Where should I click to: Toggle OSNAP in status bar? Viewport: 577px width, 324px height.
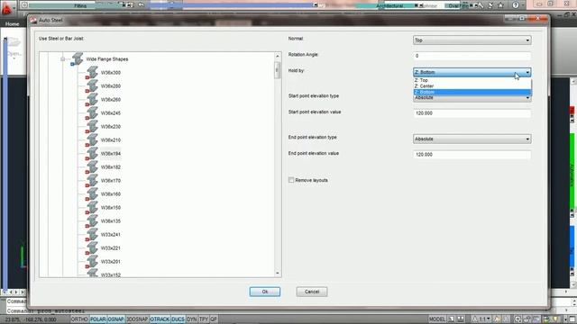click(x=116, y=319)
